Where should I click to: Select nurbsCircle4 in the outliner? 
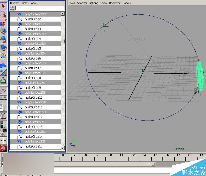[x=35, y=39]
